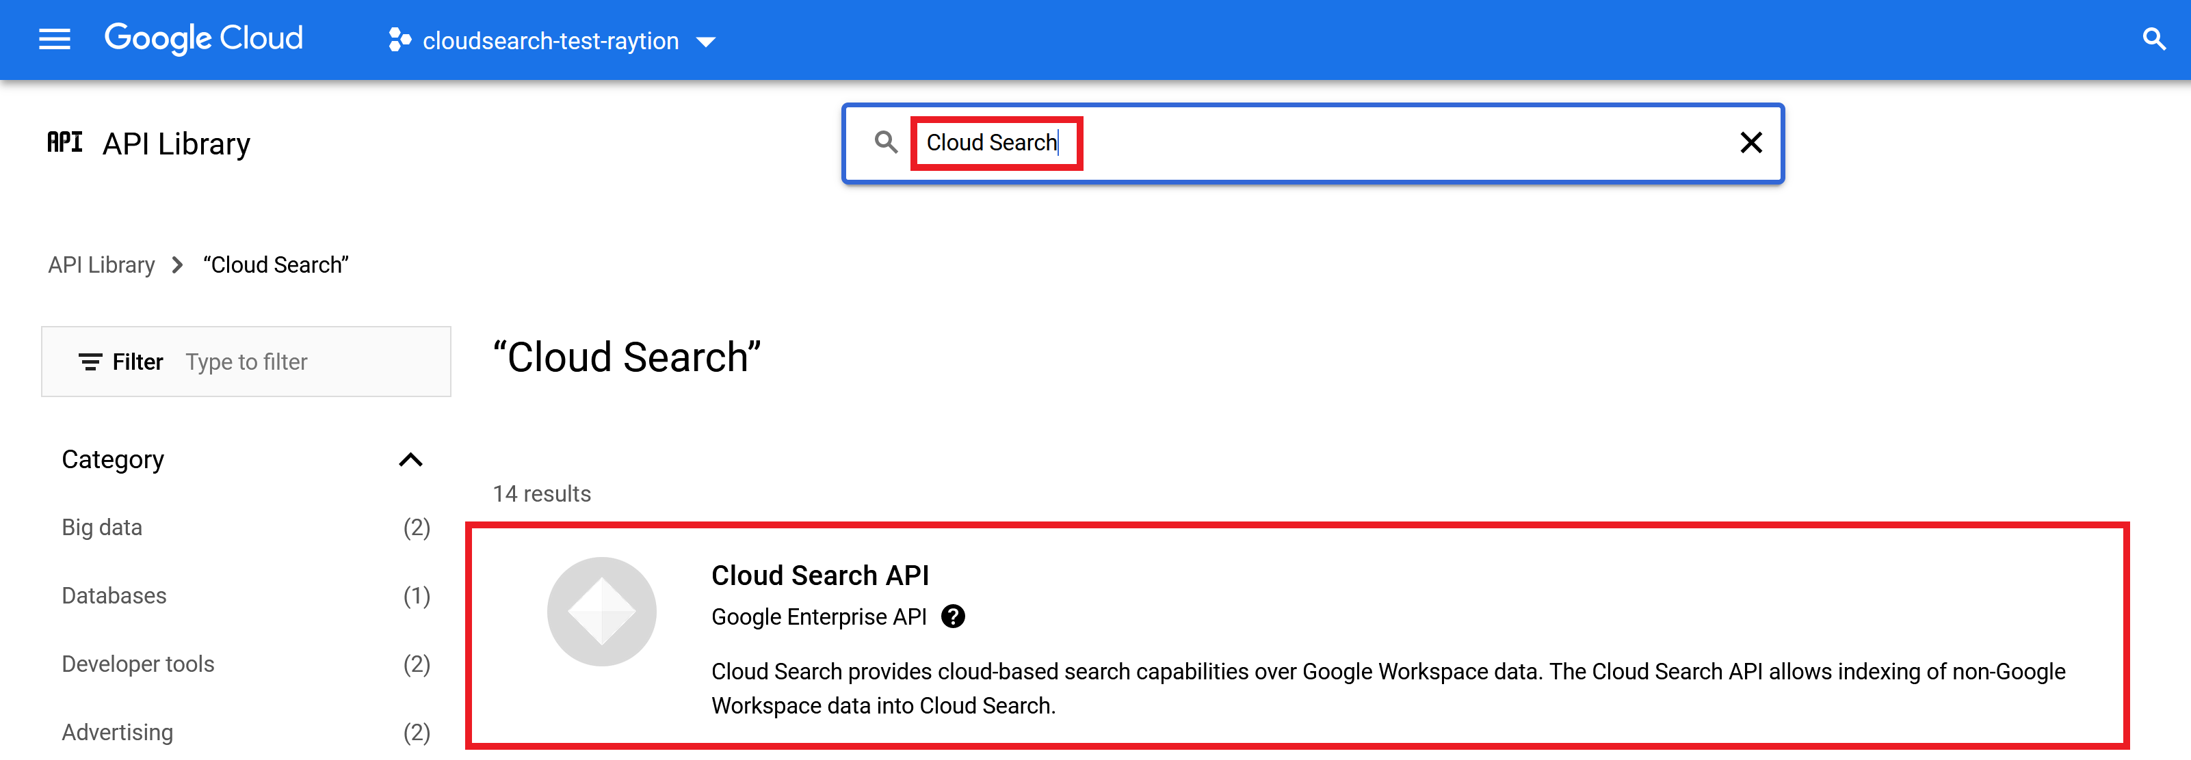Click the Cloud Search breadcrumb label
2191x760 pixels.
tap(275, 264)
